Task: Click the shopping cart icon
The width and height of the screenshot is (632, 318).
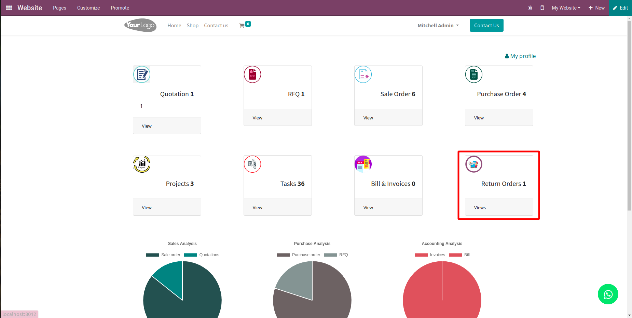Action: click(x=242, y=26)
